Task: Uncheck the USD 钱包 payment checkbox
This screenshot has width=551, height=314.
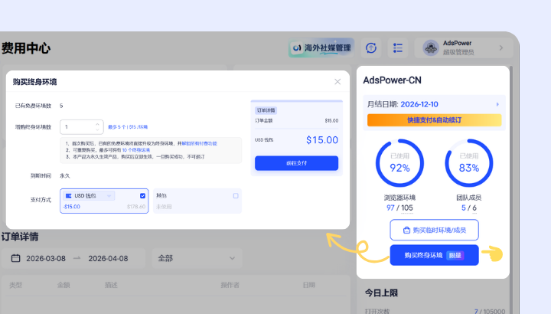Action: pyautogui.click(x=142, y=196)
